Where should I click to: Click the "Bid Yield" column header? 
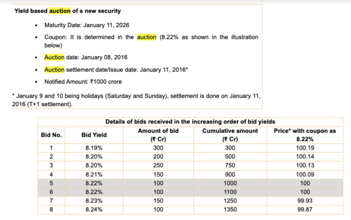(94, 135)
